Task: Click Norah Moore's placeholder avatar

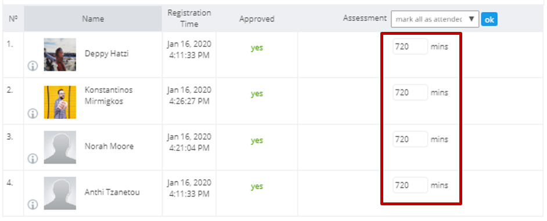Action: click(60, 147)
